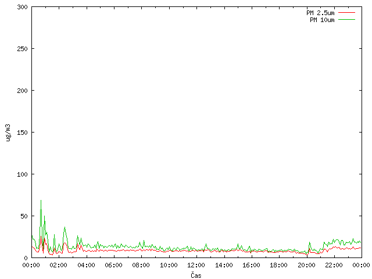The height and width of the screenshot is (279, 372).
Task: Click the y-axis value 50
Action: pos(24,216)
